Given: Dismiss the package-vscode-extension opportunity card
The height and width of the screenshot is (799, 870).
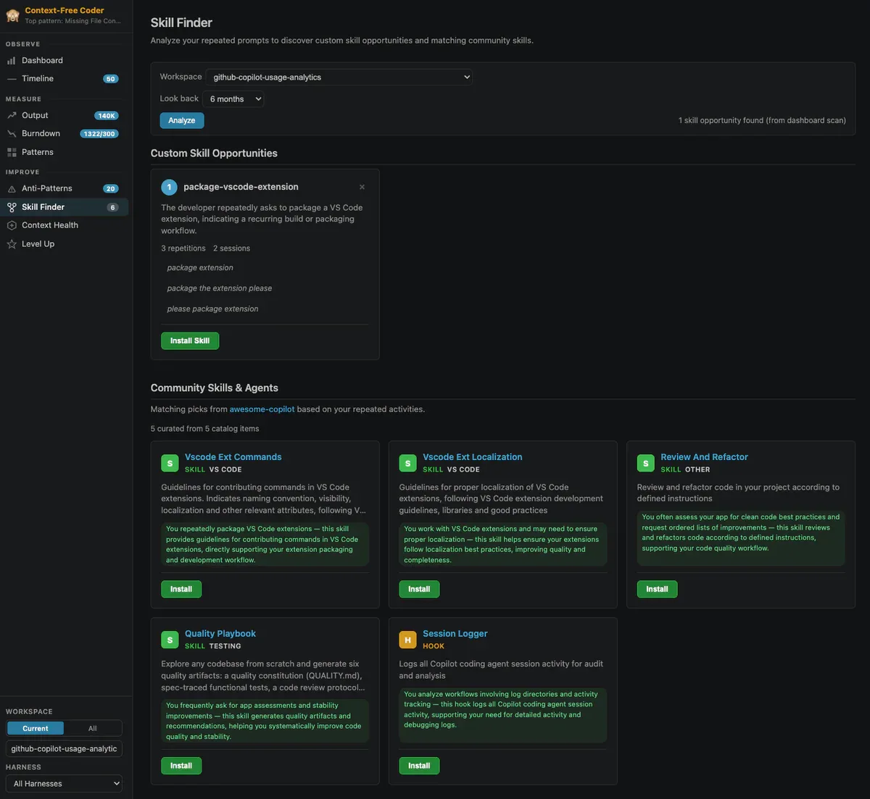Looking at the screenshot, I should pyautogui.click(x=362, y=187).
